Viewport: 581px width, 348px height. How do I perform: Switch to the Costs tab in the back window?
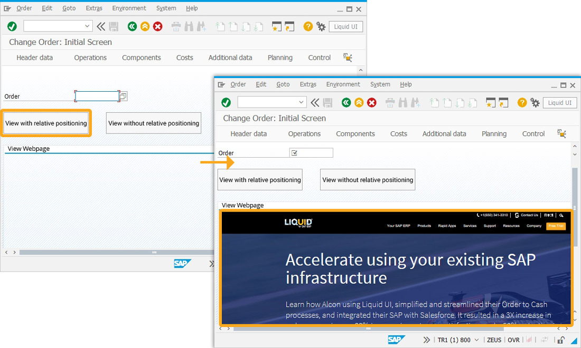(x=184, y=57)
